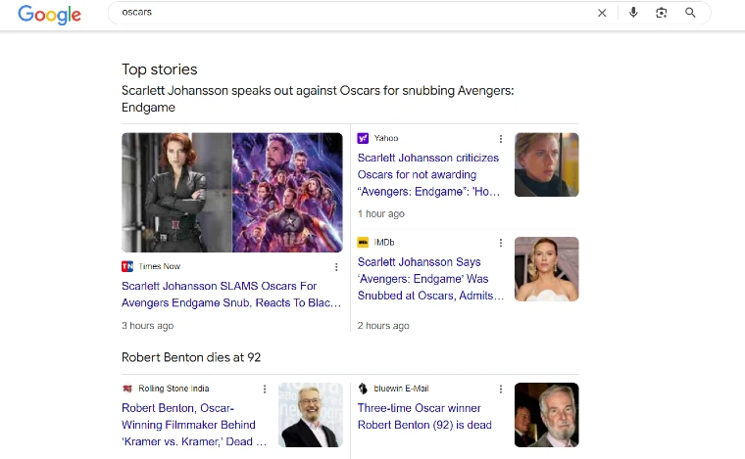Screen dimensions: 745x459
Task: Open image search with camera icon
Action: click(662, 13)
